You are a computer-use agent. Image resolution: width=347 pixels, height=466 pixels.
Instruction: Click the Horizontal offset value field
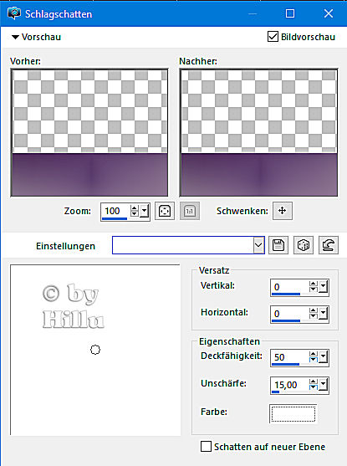(289, 314)
